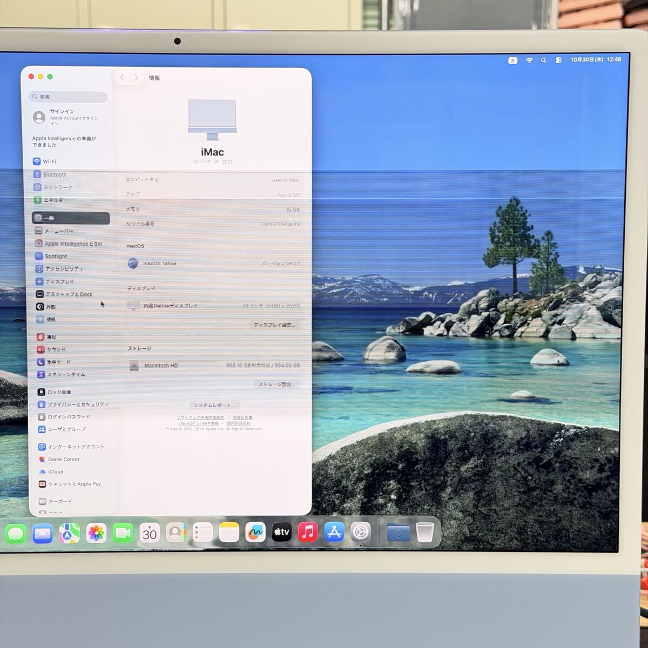
Task: Click serial number C02G721PQ6X9
Action: (280, 224)
